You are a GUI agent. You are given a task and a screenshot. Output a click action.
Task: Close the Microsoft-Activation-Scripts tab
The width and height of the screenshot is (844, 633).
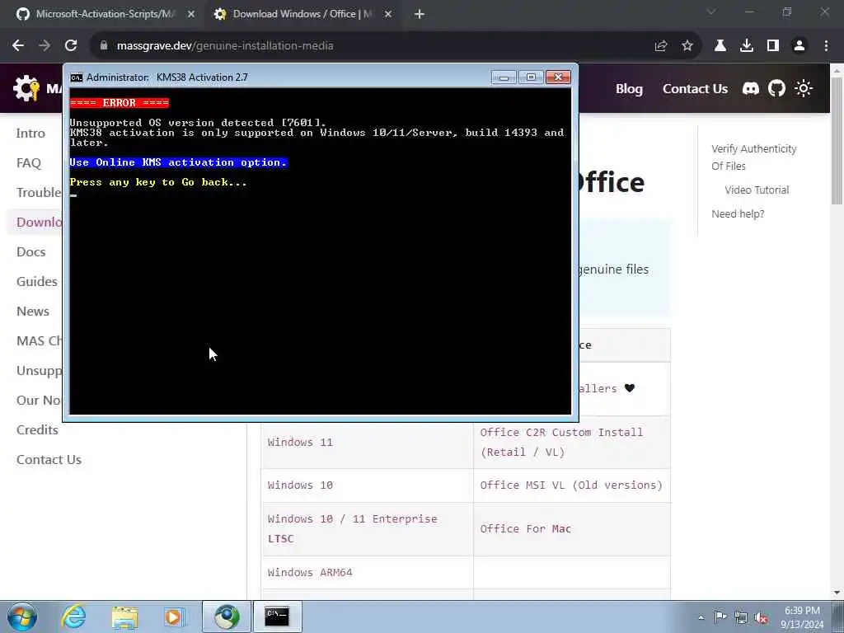click(191, 15)
